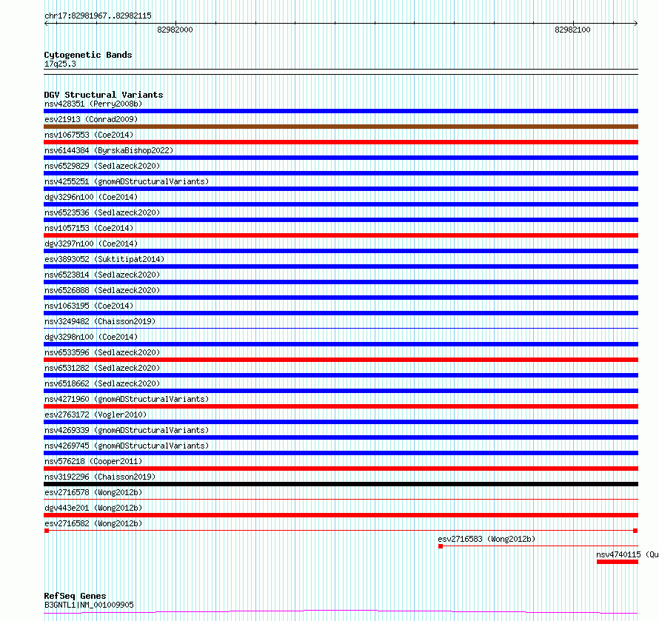Viewport: 659px width, 621px height.
Task: Open nsv4269745 (gnomADStructuralVariants) variant
Action: tap(127, 446)
